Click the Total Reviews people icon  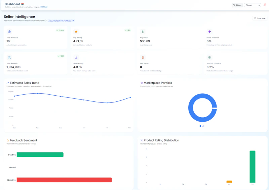point(9,57)
